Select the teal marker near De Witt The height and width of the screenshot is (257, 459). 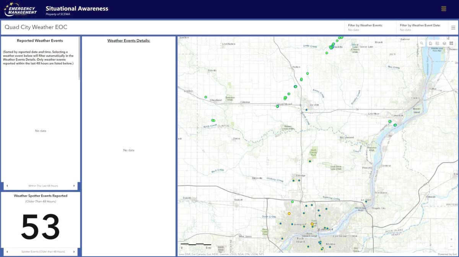point(307,110)
